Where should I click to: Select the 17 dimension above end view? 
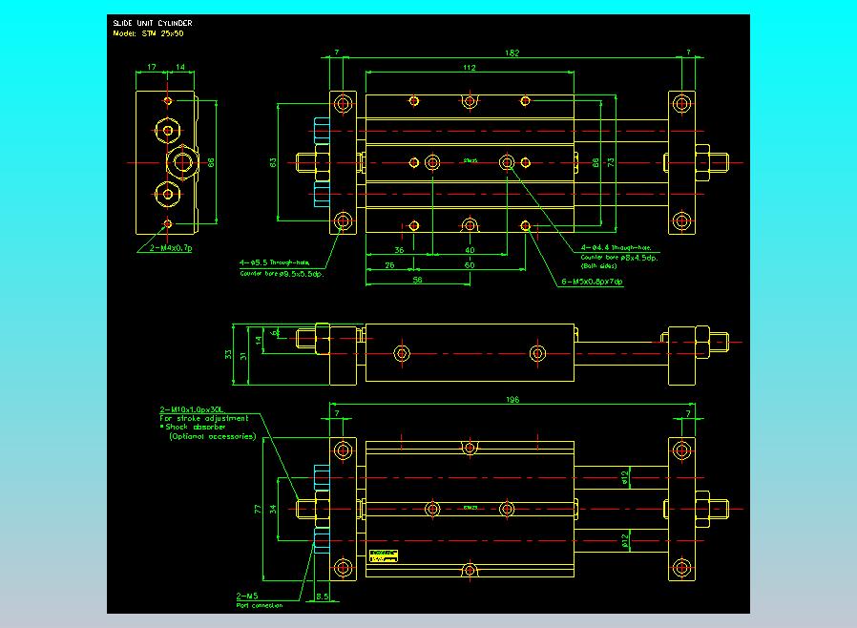(x=152, y=67)
